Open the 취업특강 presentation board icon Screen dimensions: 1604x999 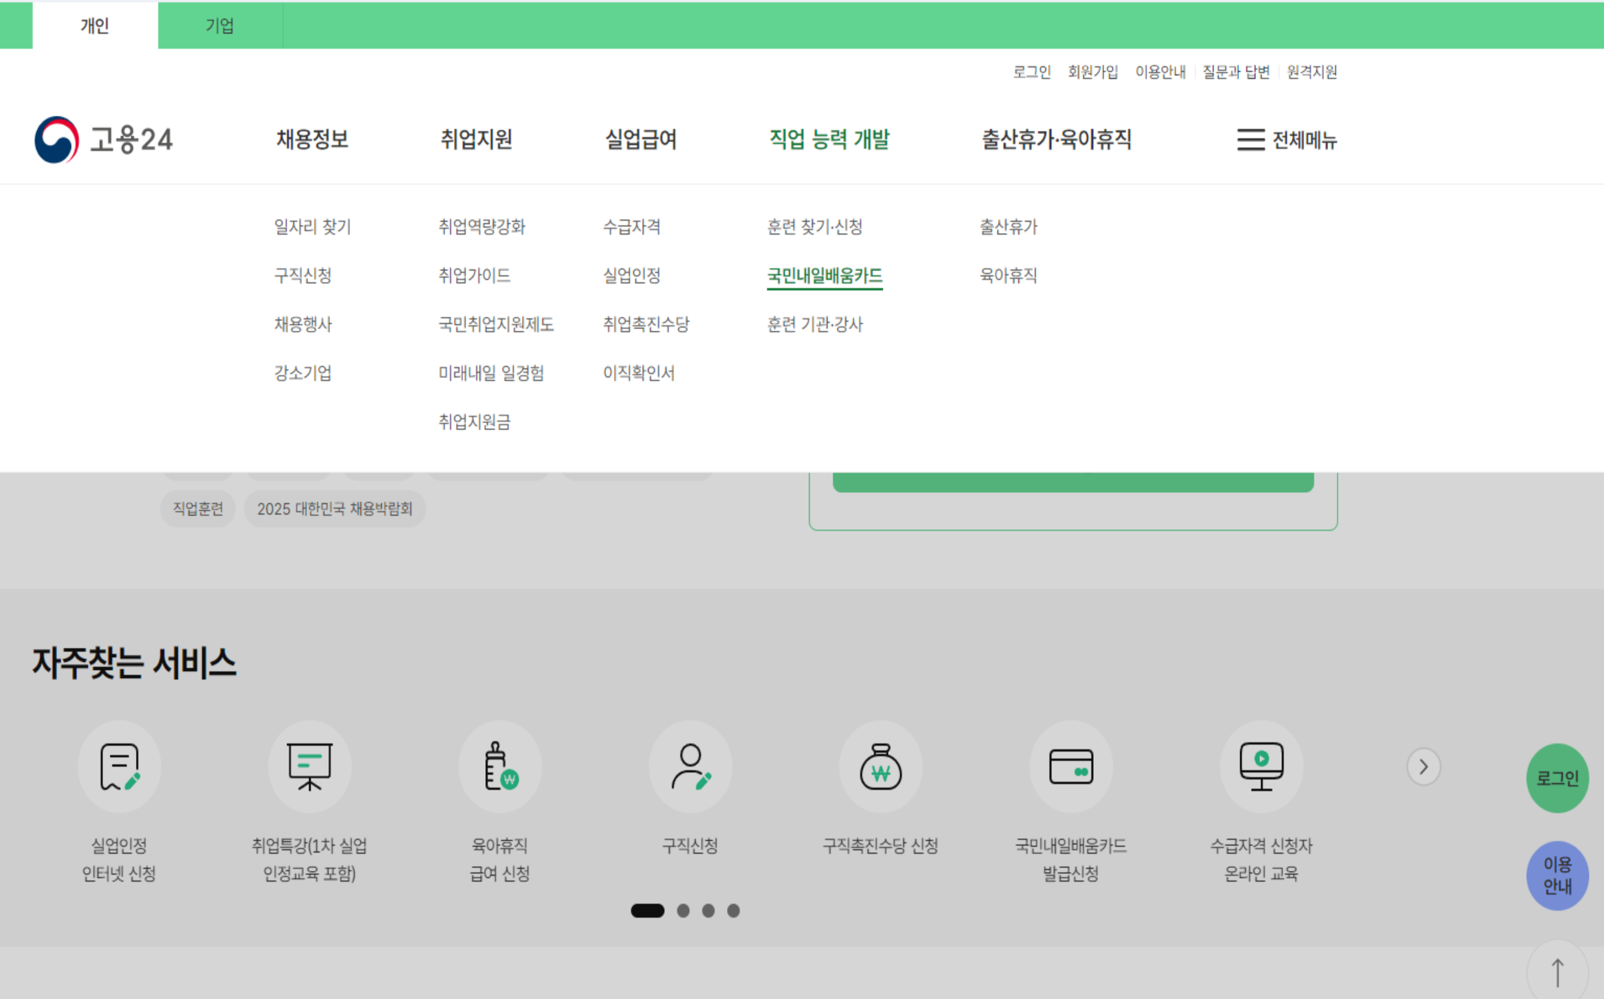click(x=309, y=767)
